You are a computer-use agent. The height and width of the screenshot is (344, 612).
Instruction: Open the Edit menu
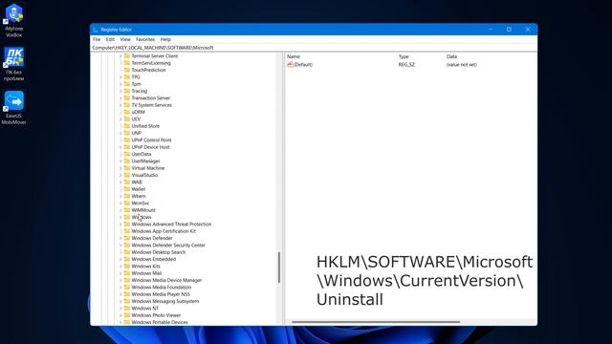tap(110, 39)
